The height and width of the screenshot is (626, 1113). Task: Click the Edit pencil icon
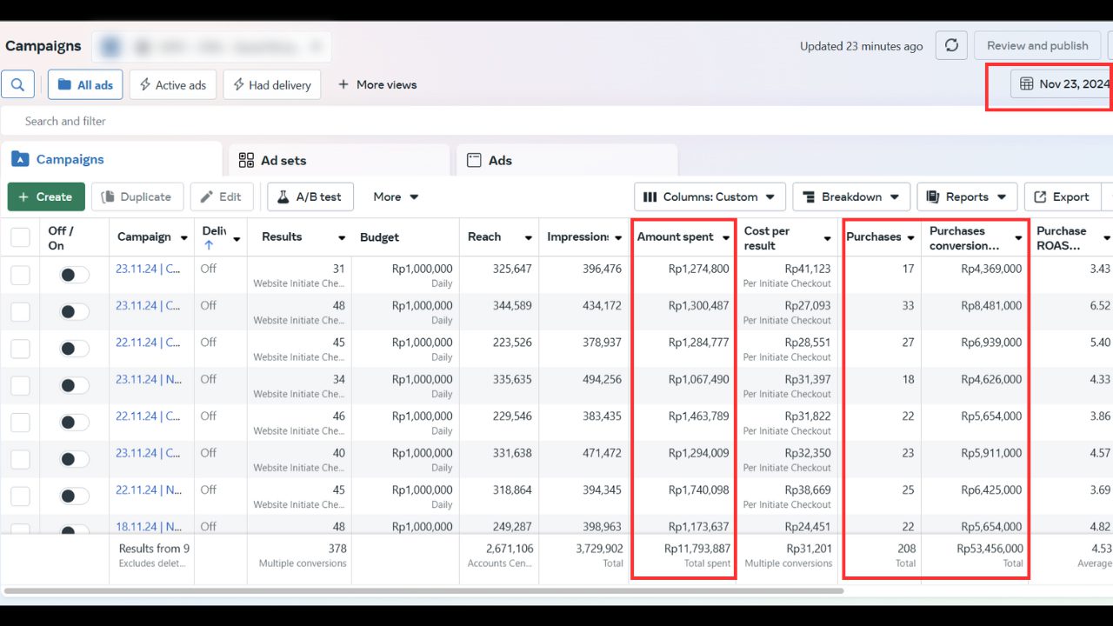coord(207,196)
